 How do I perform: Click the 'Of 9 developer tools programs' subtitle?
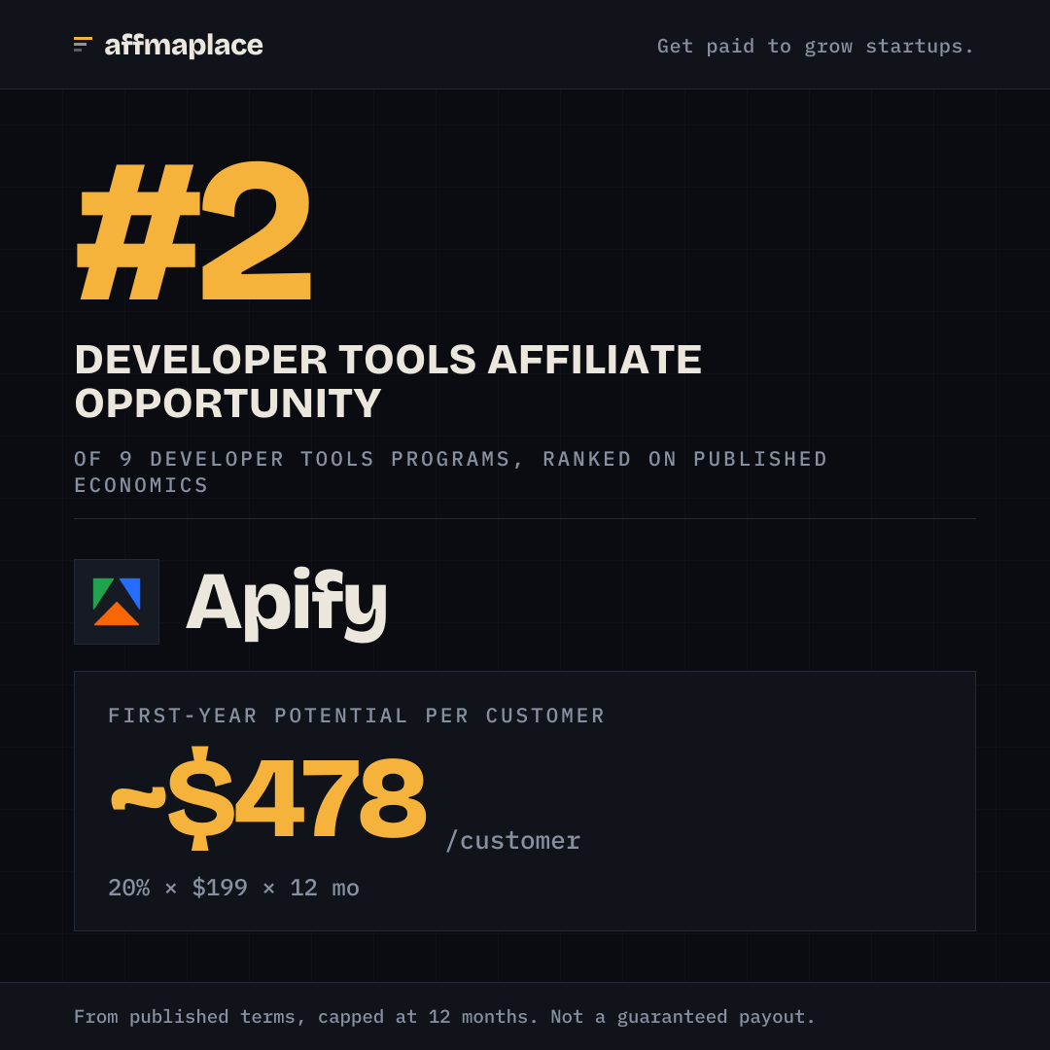(x=451, y=472)
